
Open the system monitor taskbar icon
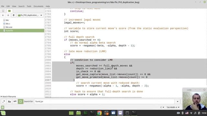point(85,113)
